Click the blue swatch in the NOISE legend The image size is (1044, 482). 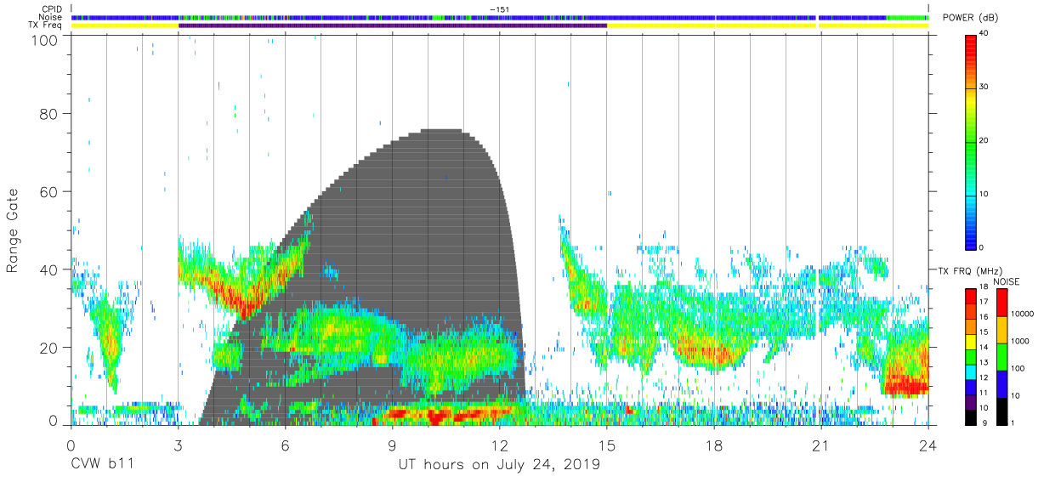point(1001,383)
